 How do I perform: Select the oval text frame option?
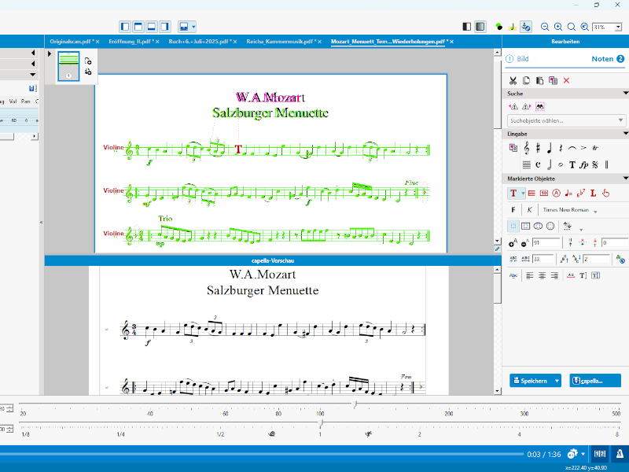538,227
